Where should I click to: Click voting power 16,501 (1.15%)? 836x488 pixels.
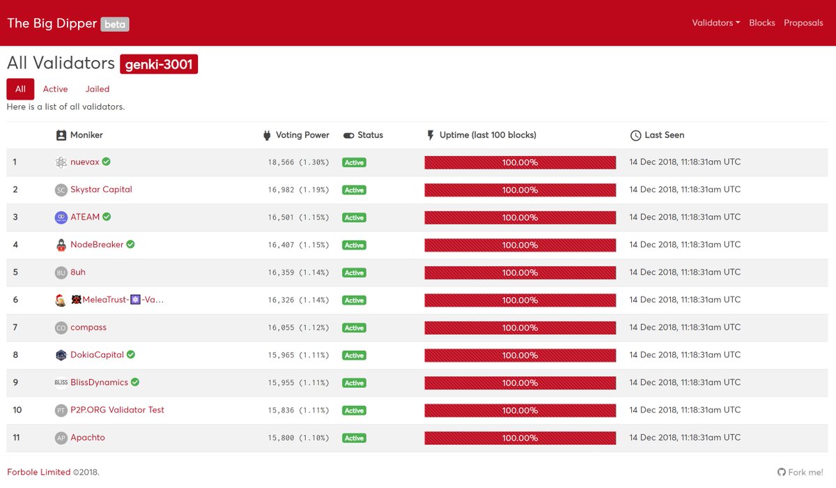pyautogui.click(x=298, y=218)
